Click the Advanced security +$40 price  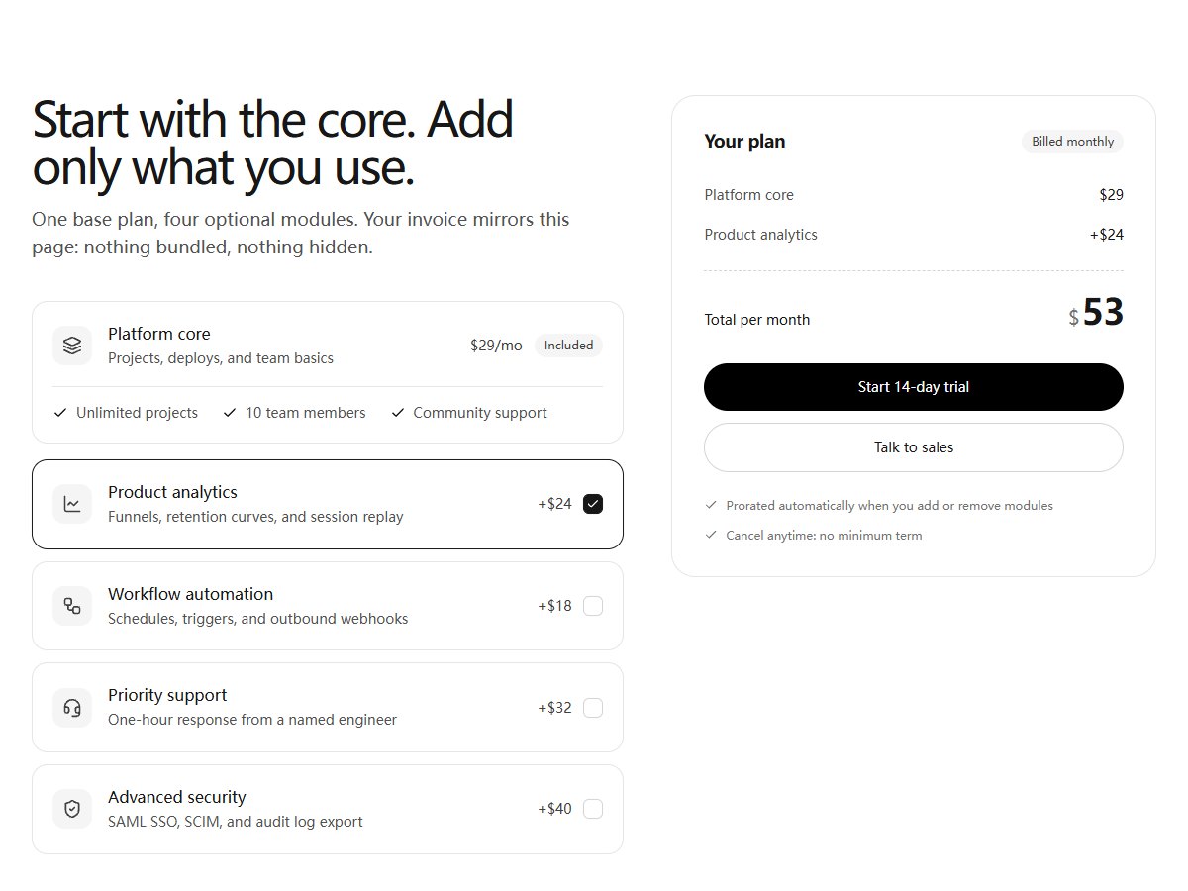pos(554,809)
